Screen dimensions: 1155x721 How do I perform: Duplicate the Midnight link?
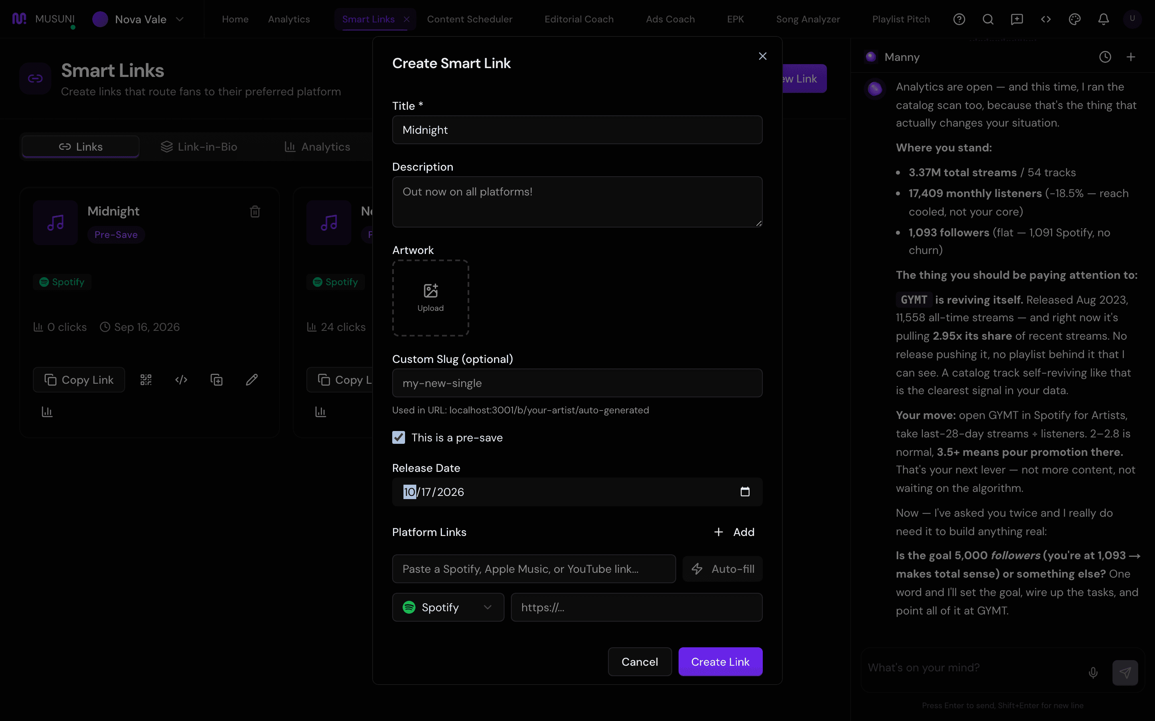click(217, 380)
